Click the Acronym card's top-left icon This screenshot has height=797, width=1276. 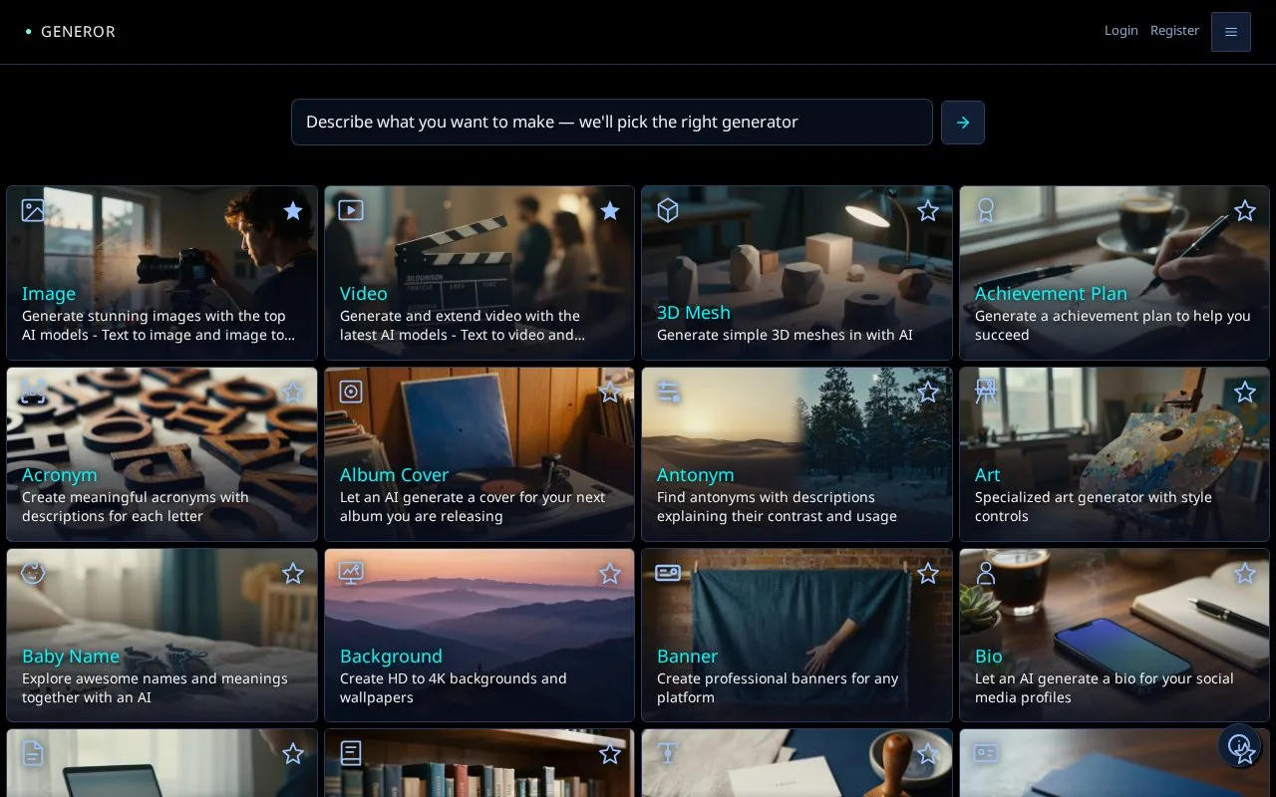tap(33, 392)
